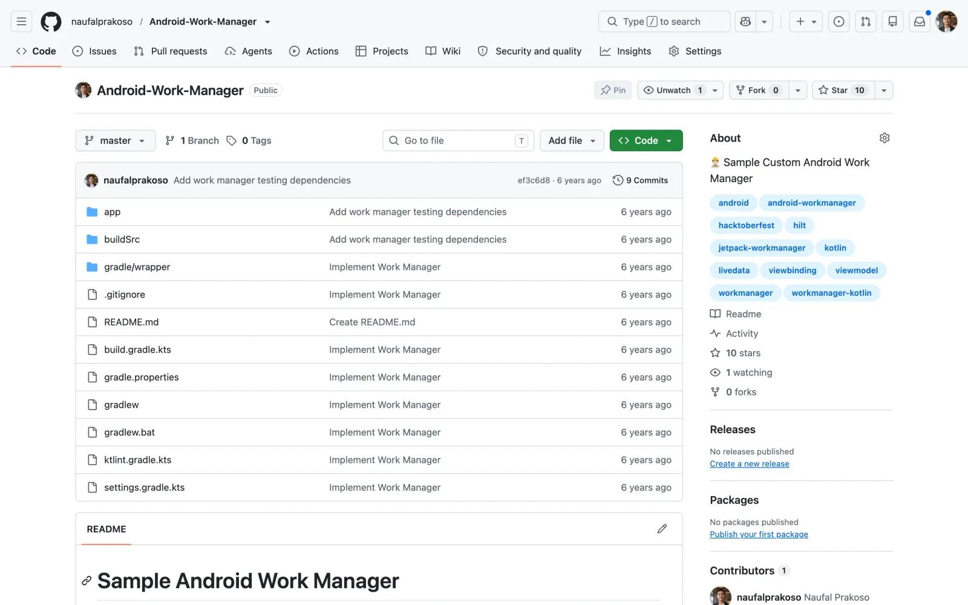Select the README tab below file list

(x=106, y=529)
